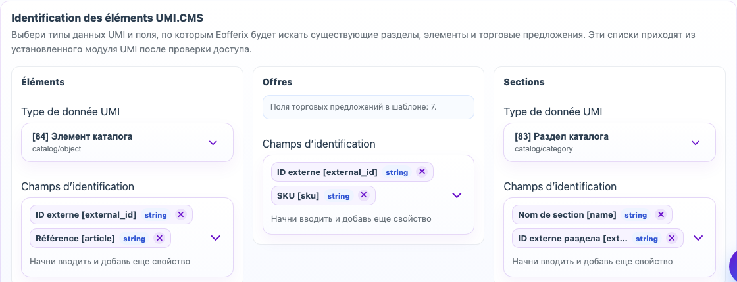
Task: Remove ID externe раздела tag in Sections
Action: tap(672, 238)
